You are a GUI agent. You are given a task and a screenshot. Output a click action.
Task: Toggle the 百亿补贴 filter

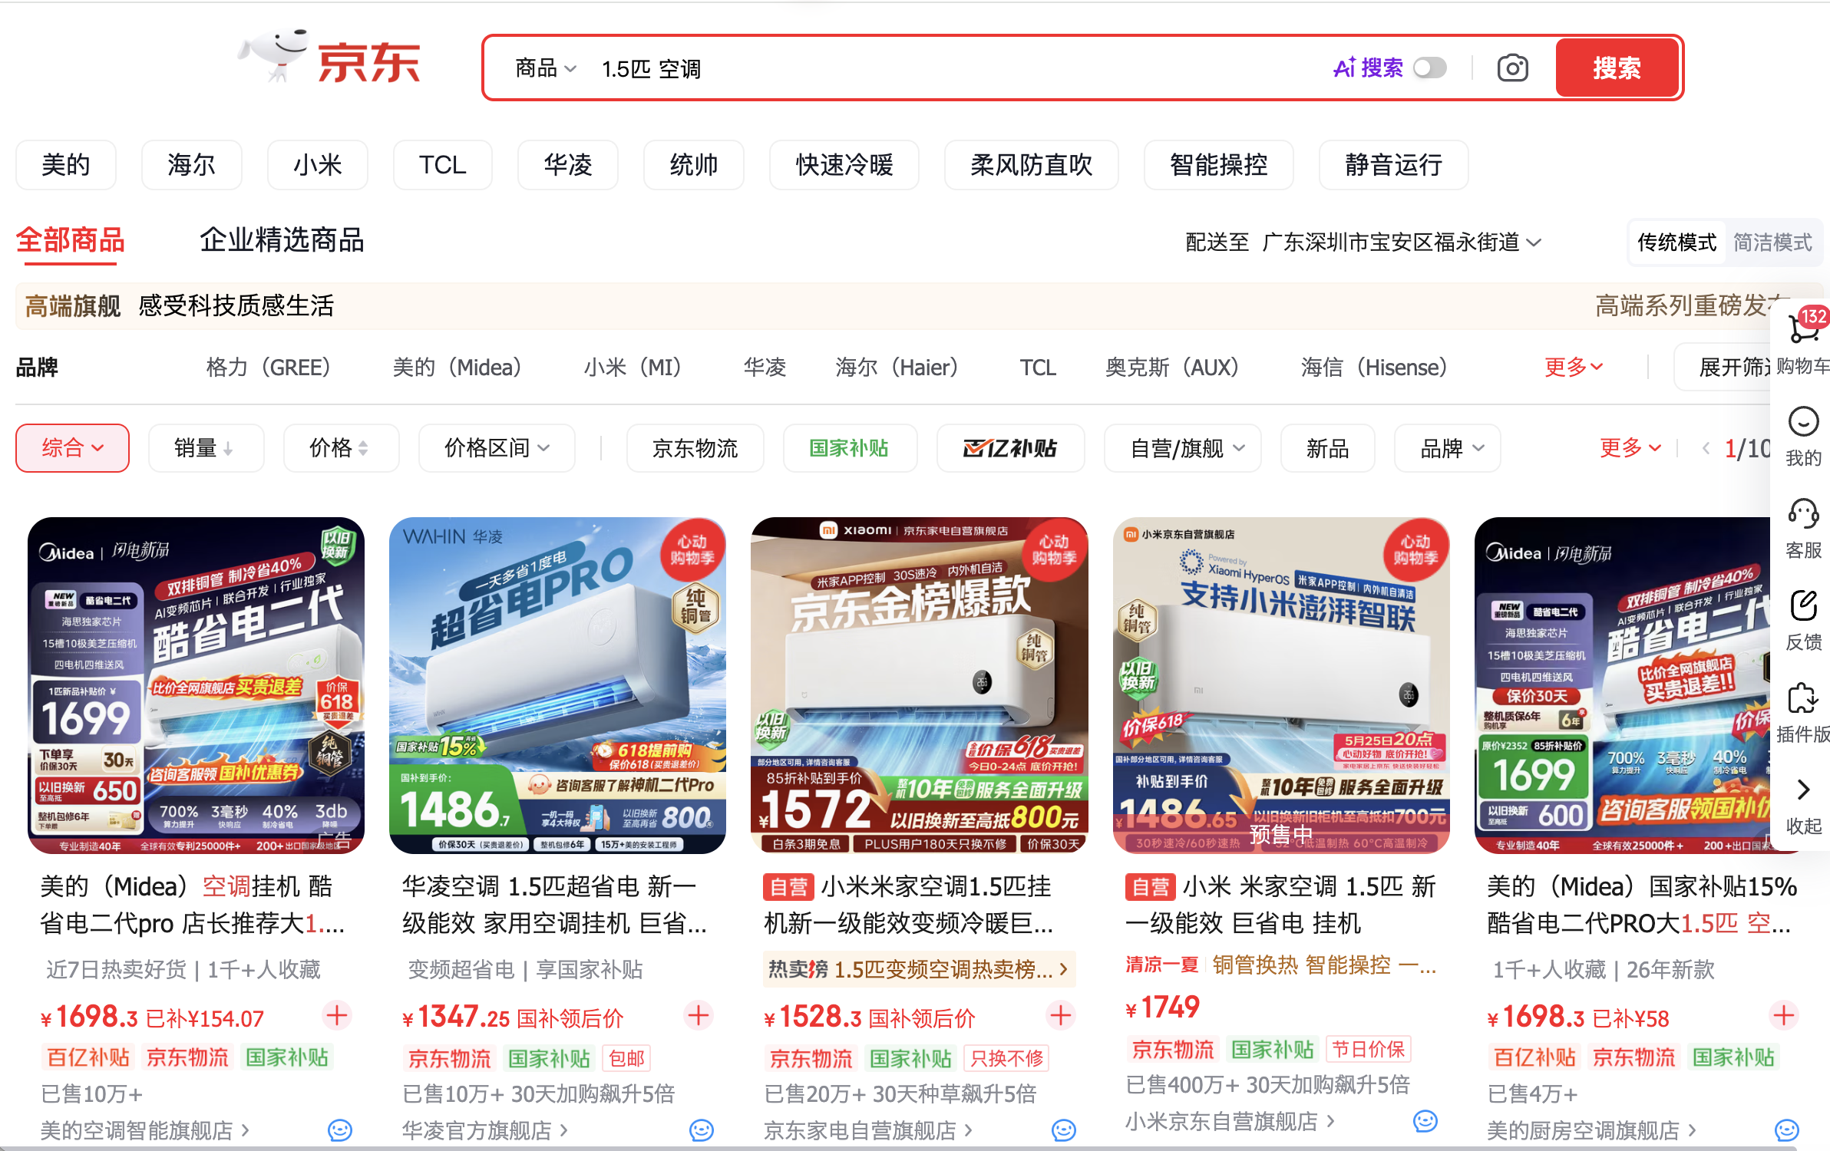1010,448
